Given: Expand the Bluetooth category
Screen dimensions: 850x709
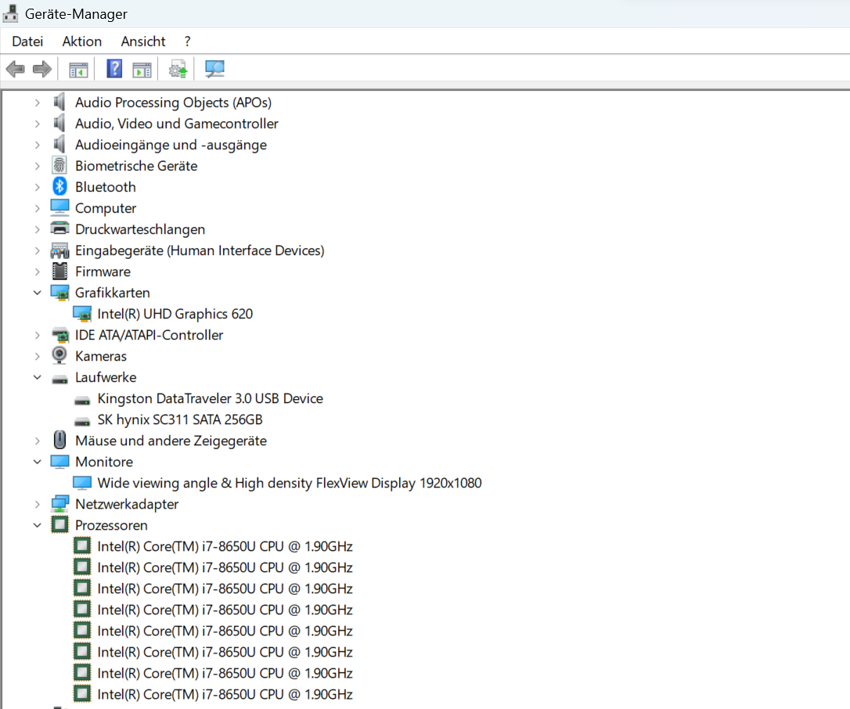Looking at the screenshot, I should [37, 186].
